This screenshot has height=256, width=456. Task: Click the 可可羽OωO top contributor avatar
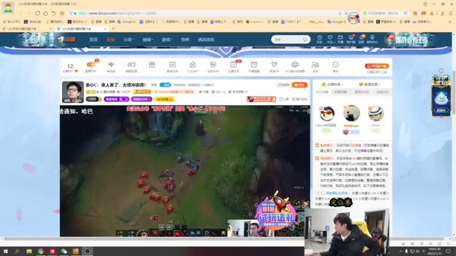pyautogui.click(x=351, y=113)
